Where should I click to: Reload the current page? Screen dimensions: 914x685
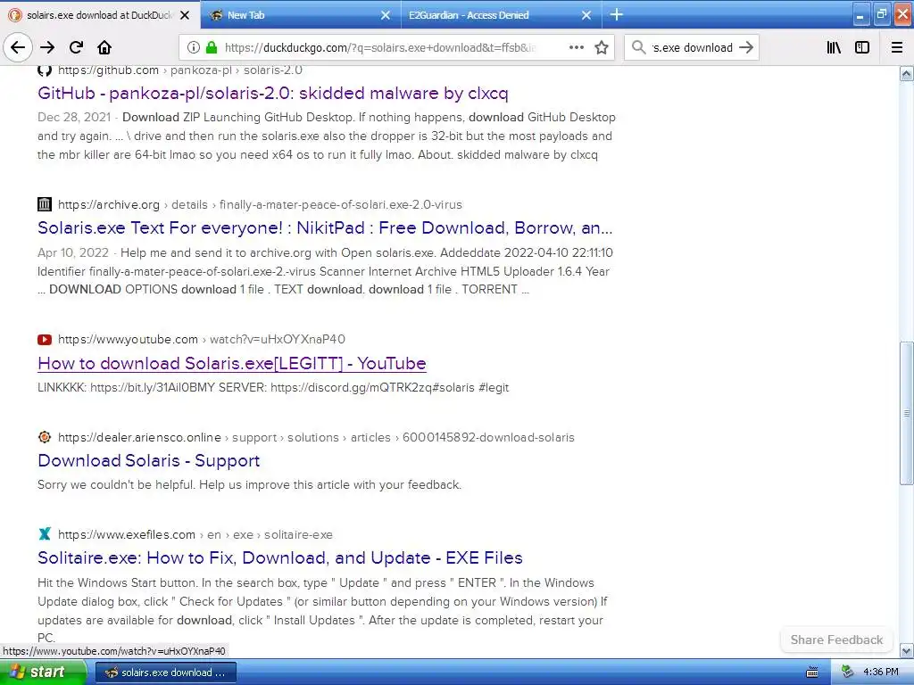tap(77, 47)
